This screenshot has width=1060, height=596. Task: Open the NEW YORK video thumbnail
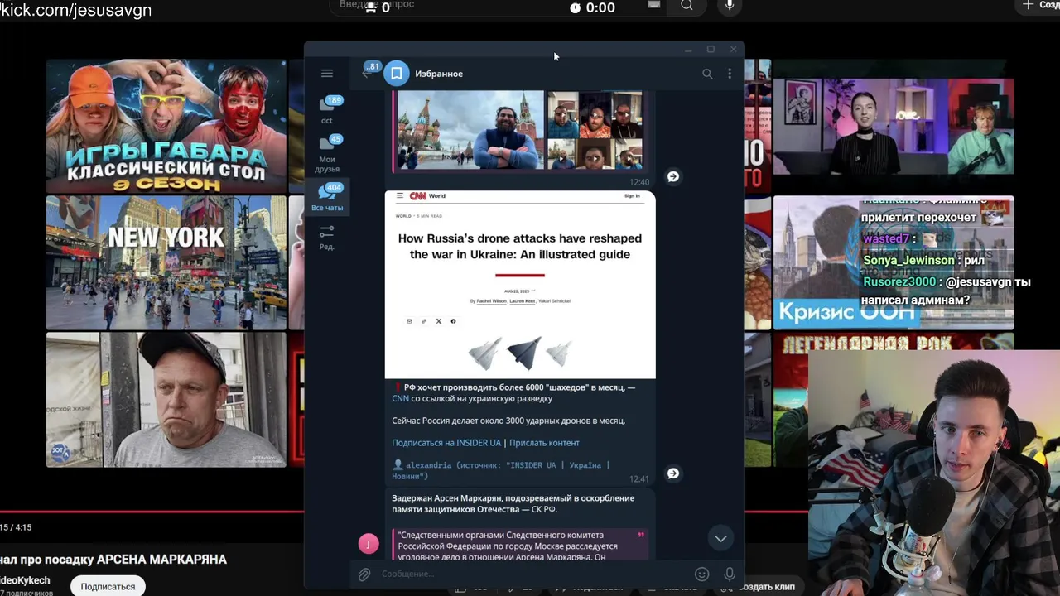coord(166,262)
